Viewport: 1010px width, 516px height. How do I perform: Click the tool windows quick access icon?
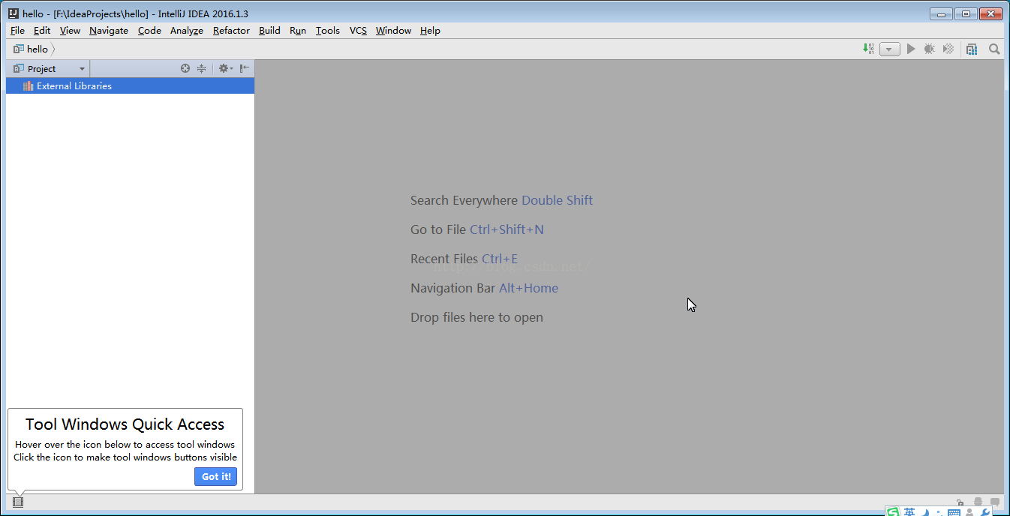(18, 502)
